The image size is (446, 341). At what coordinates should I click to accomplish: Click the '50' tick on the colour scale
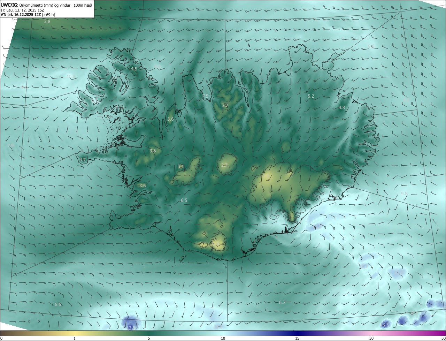pyautogui.click(x=444, y=338)
